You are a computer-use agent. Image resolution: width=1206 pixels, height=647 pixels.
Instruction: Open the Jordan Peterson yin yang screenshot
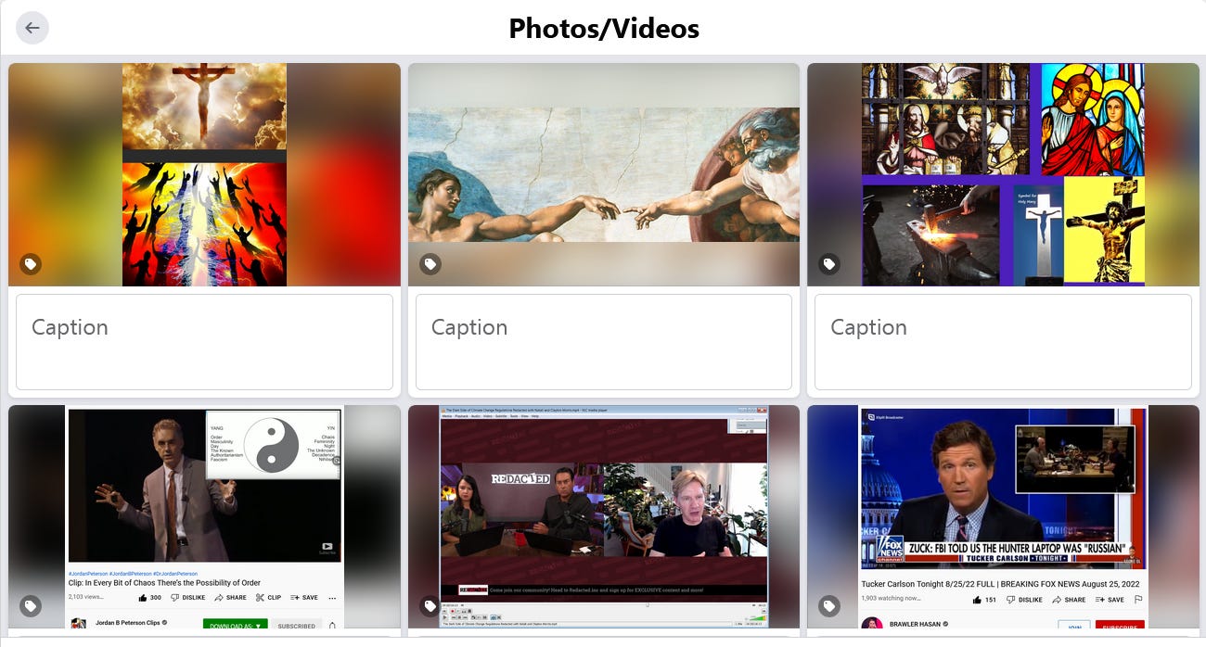click(x=204, y=517)
